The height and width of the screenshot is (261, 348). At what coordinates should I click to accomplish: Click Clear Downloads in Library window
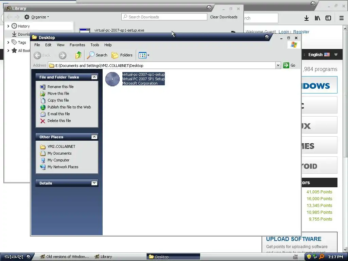[224, 17]
